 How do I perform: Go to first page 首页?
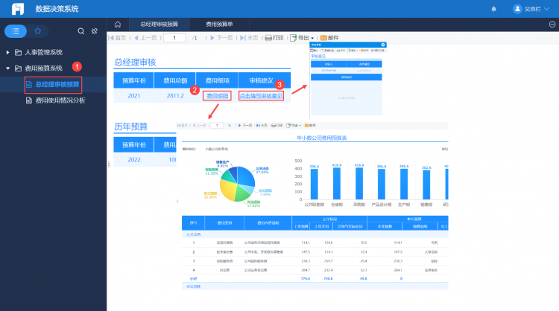coord(117,38)
